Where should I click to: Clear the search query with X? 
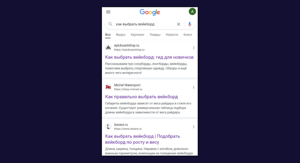[x=179, y=24]
